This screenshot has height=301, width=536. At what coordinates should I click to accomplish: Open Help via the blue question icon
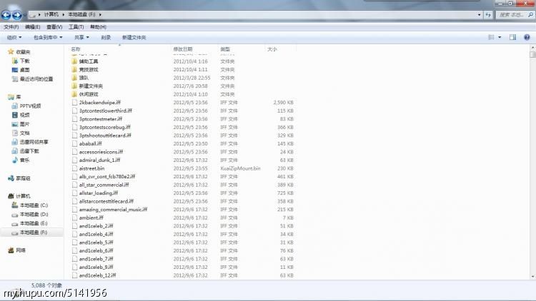coord(527,37)
